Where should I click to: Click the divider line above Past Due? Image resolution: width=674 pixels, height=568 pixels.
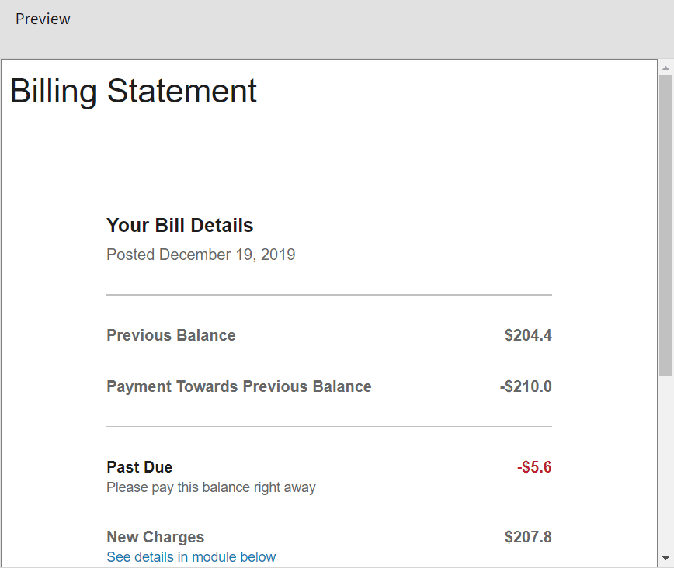coord(328,426)
